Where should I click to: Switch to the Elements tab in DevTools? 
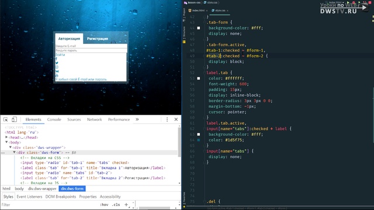[33, 120]
